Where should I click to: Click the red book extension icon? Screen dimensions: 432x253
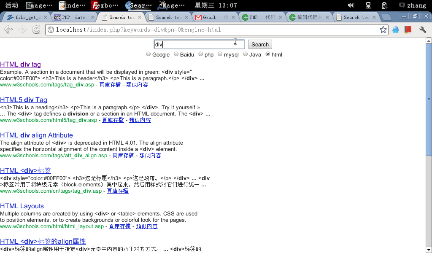(408, 30)
